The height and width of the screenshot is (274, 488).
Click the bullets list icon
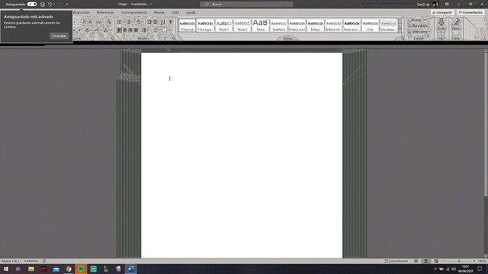click(x=120, y=22)
